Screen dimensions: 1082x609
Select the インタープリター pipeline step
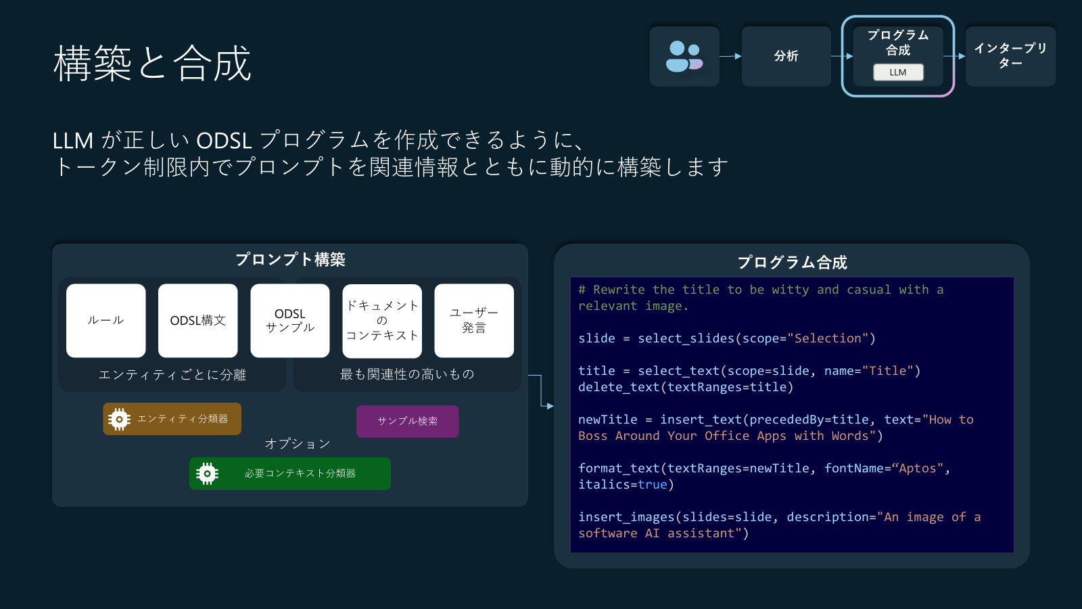click(x=1010, y=56)
